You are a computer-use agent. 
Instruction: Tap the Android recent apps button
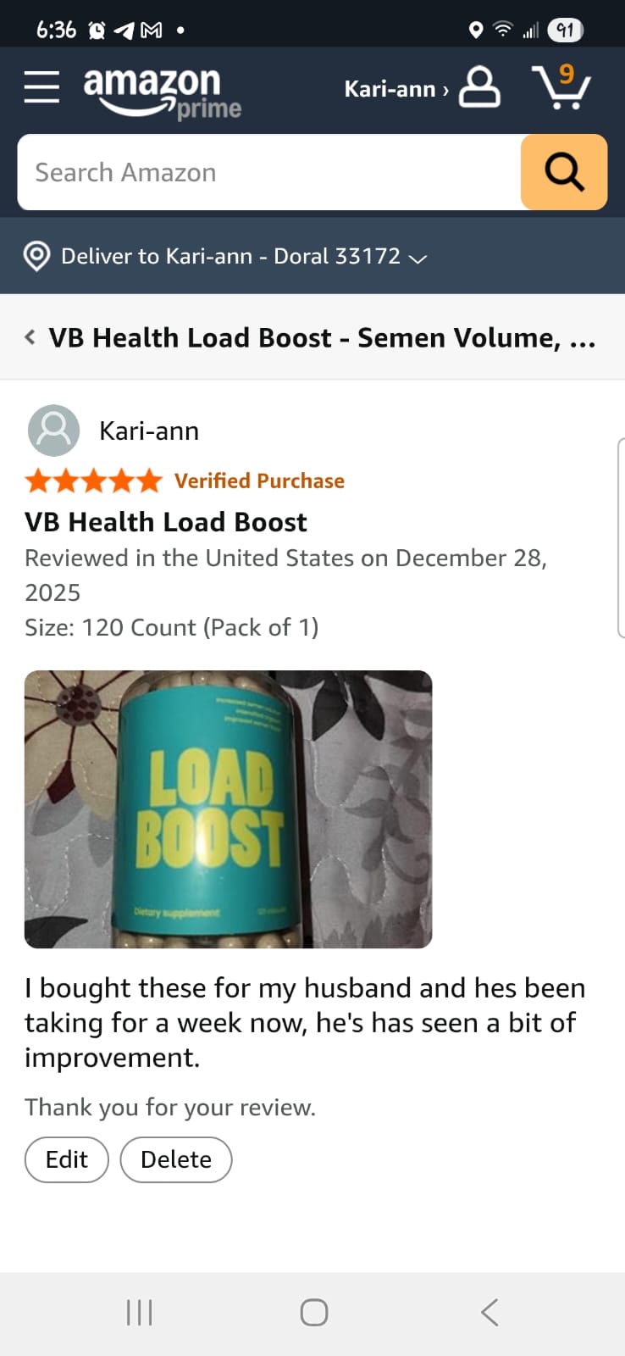point(139,1313)
